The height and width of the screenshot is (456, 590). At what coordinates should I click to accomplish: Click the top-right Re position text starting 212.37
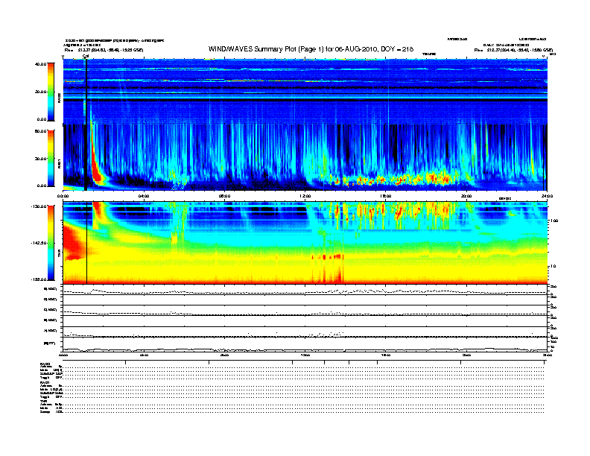click(x=513, y=50)
